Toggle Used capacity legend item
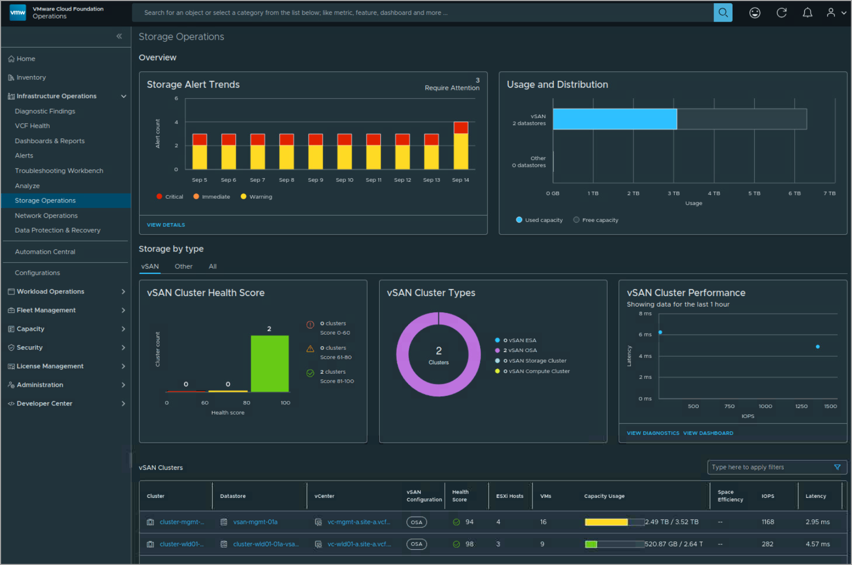Viewport: 852px width, 565px height. click(x=539, y=220)
